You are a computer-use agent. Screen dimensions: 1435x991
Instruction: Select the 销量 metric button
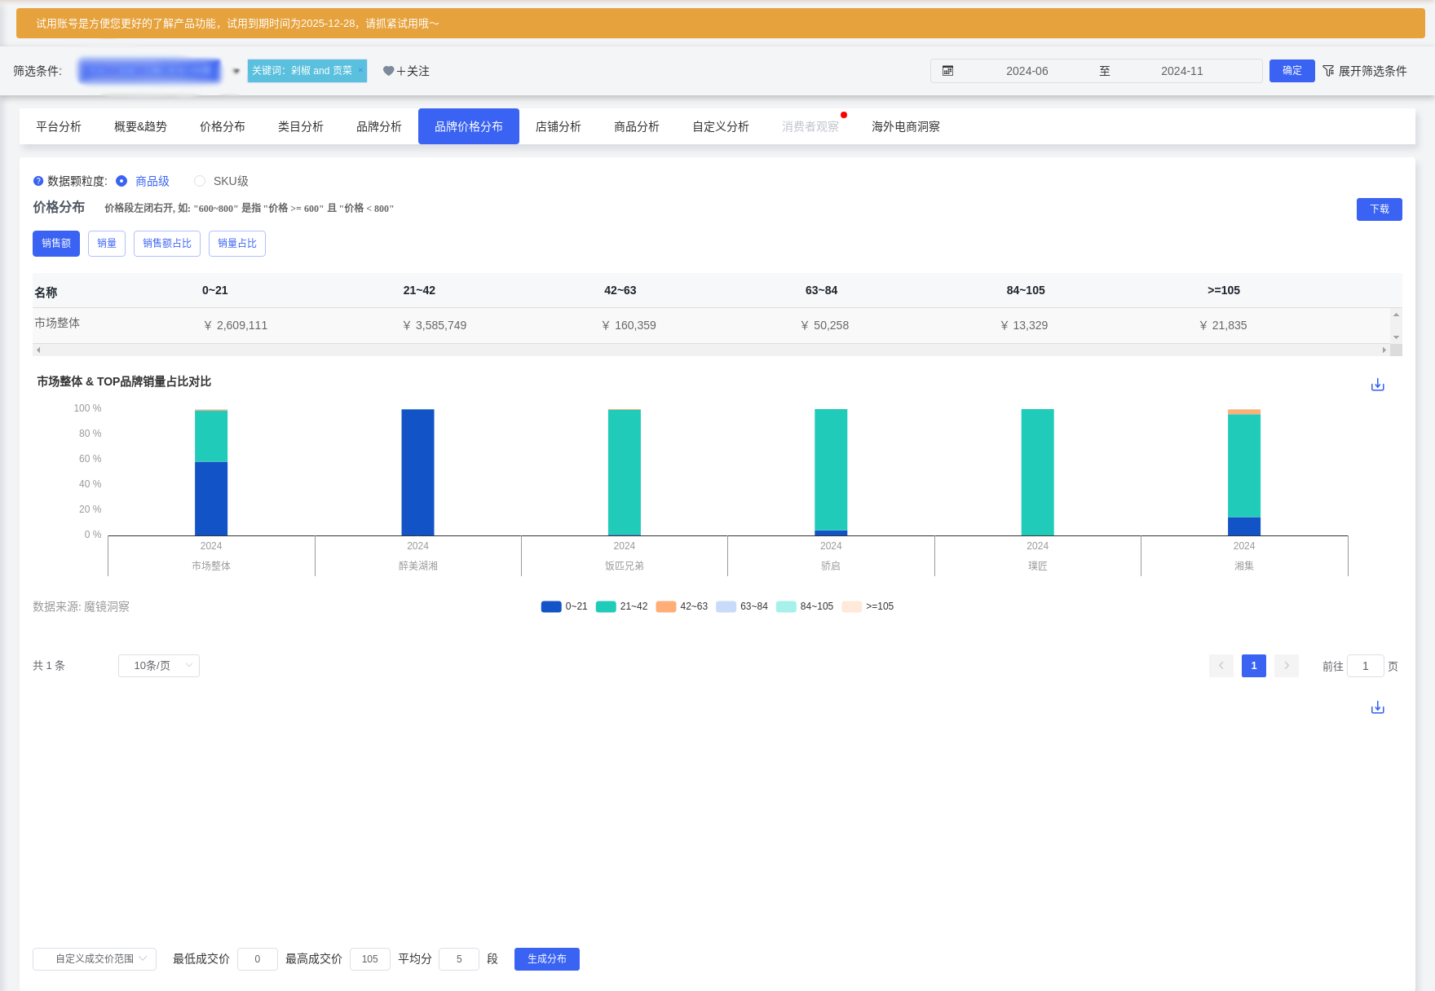tap(107, 244)
